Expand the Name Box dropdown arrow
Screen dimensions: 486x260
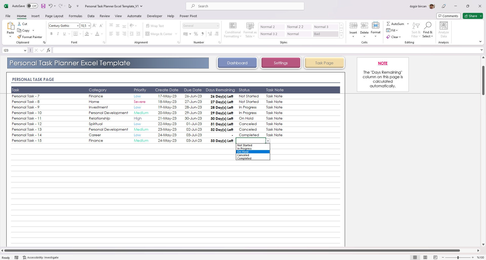pos(25,50)
